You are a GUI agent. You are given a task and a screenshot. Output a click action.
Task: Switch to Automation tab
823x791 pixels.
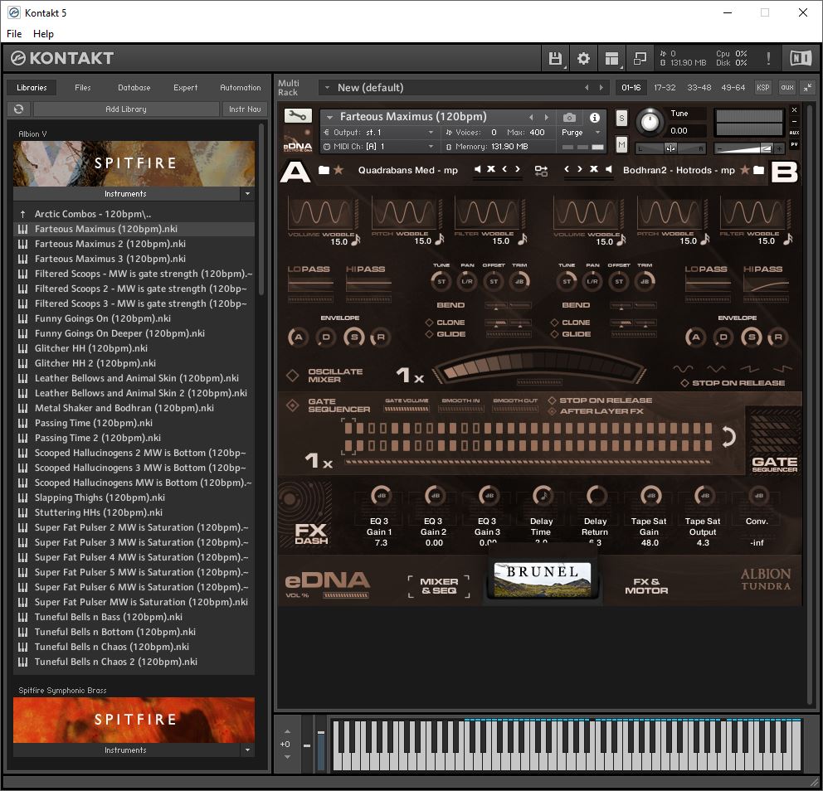click(241, 88)
